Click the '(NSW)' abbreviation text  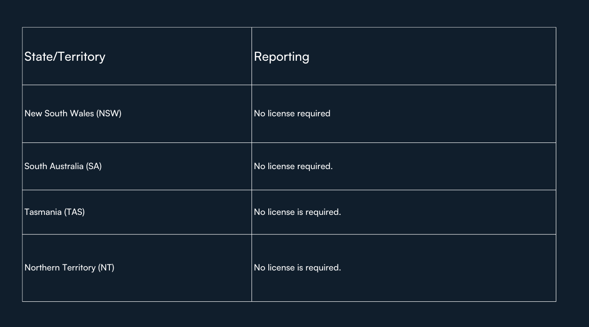[x=108, y=114]
